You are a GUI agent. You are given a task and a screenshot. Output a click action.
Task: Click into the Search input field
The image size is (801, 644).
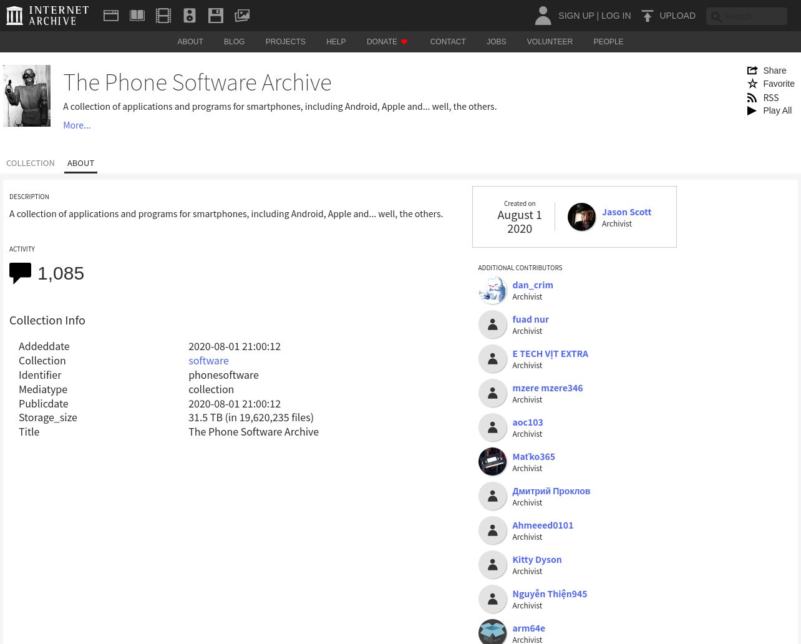coord(747,16)
